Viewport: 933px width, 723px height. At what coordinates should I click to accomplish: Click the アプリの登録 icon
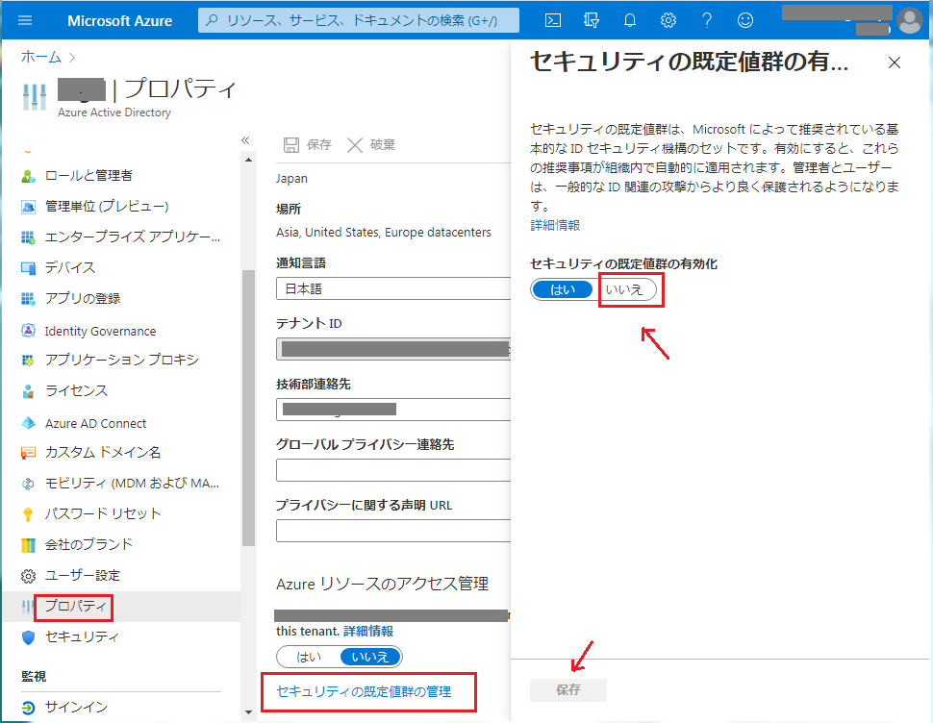click(28, 298)
